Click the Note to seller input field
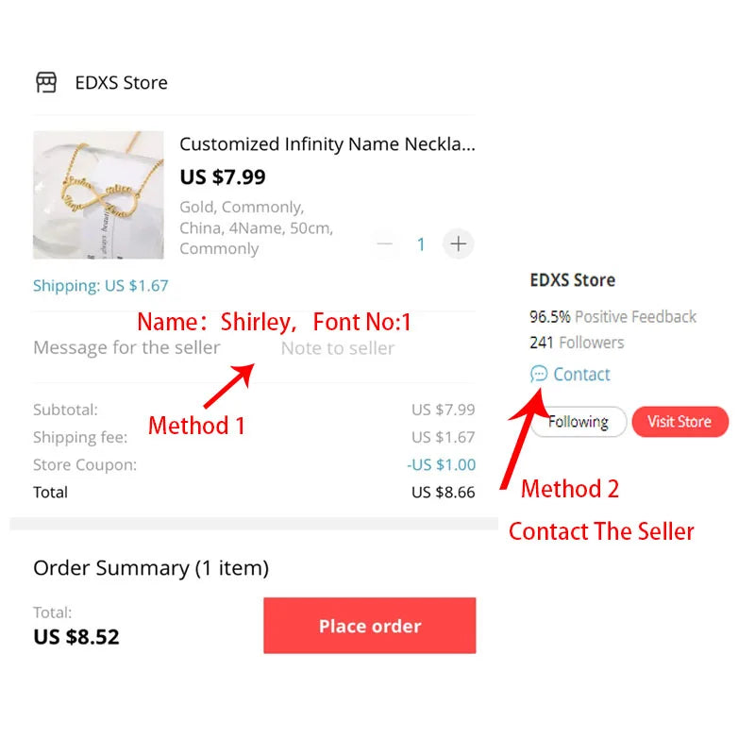The image size is (755, 755). click(x=338, y=348)
